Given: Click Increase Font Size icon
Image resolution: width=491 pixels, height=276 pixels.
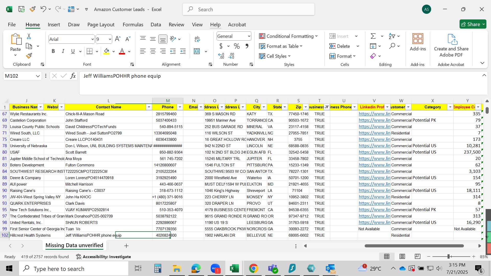Looking at the screenshot, I should (x=118, y=39).
